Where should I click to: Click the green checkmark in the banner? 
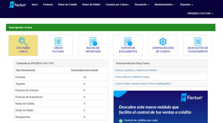click(121, 121)
